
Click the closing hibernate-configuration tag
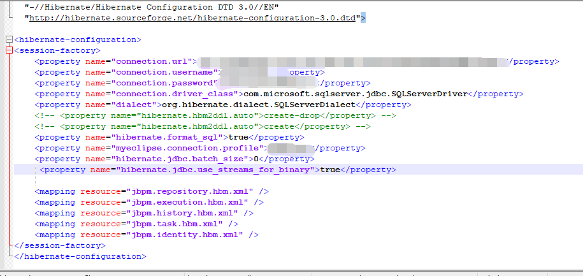[x=80, y=256]
